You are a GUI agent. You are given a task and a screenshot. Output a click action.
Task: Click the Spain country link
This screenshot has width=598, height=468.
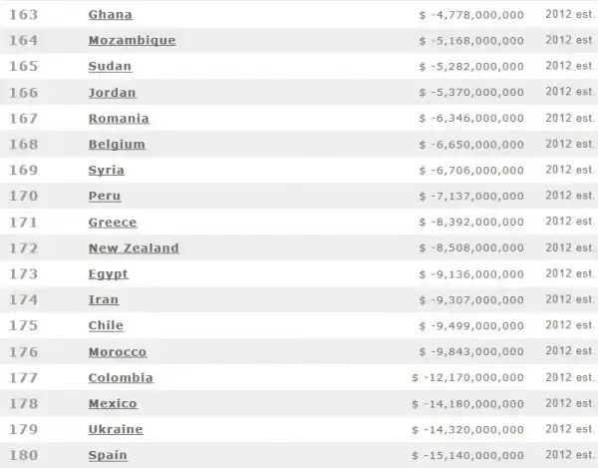108,456
